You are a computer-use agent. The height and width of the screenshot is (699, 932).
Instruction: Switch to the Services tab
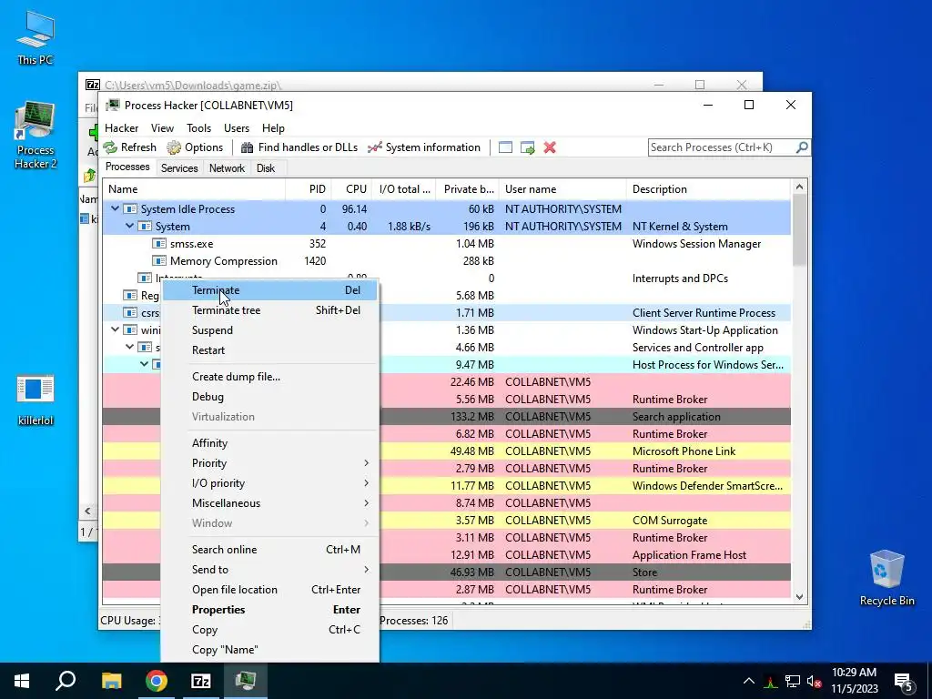click(x=179, y=168)
